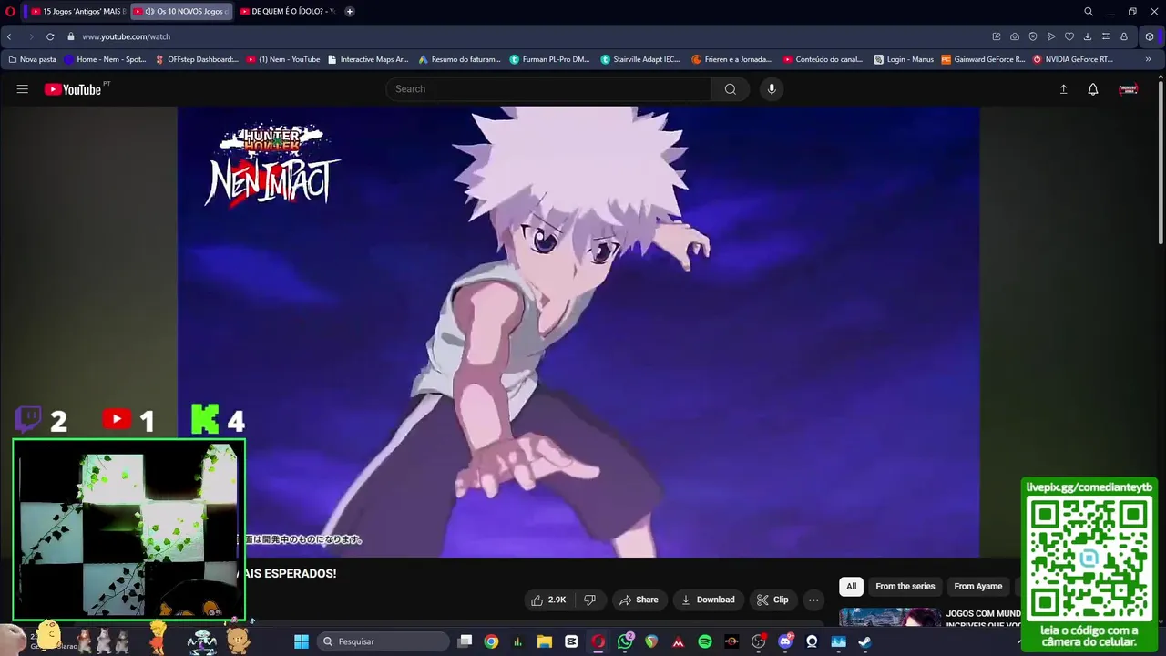
Task: Open Google Chrome from taskbar
Action: pos(491,641)
